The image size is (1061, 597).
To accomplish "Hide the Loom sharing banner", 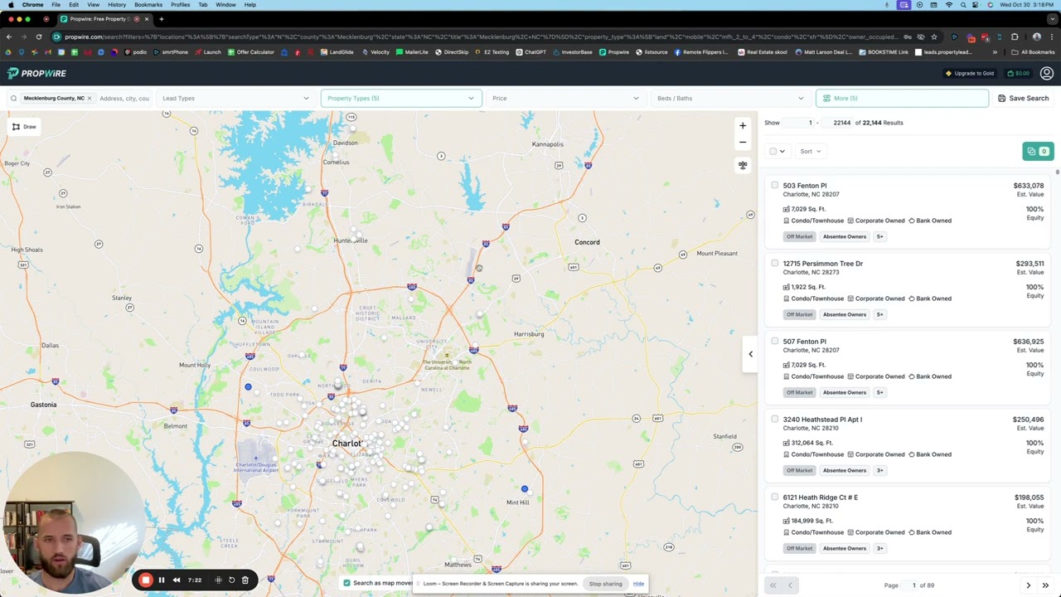I will [638, 584].
